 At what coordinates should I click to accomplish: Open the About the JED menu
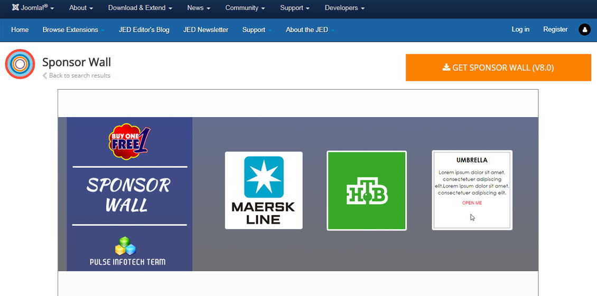click(310, 30)
